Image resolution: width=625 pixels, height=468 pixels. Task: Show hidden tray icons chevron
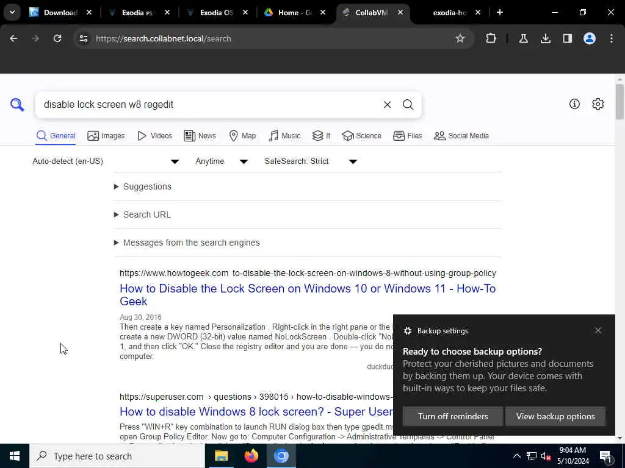pyautogui.click(x=516, y=456)
